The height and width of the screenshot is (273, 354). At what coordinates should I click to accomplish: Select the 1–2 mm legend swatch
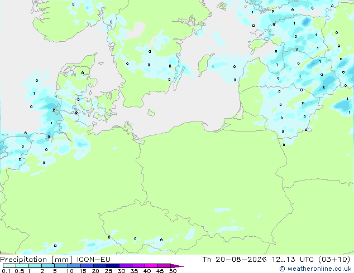click(x=35, y=266)
